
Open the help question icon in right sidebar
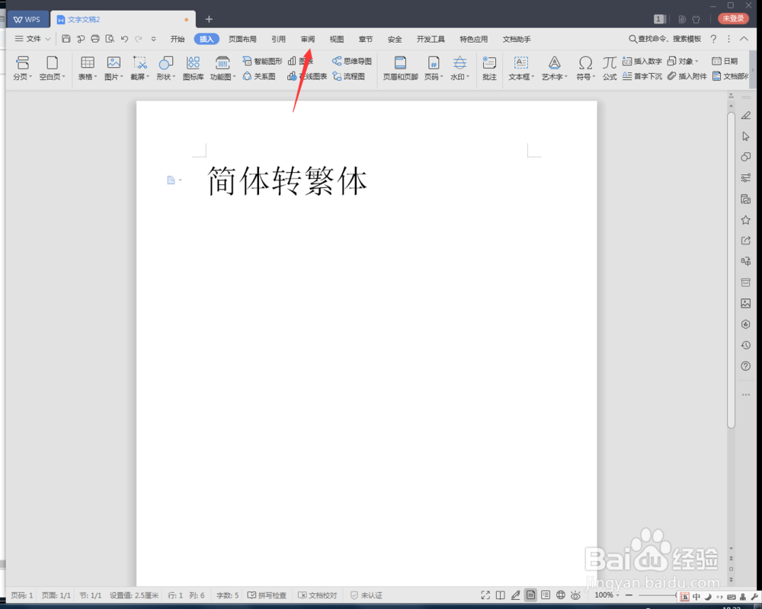pos(745,366)
